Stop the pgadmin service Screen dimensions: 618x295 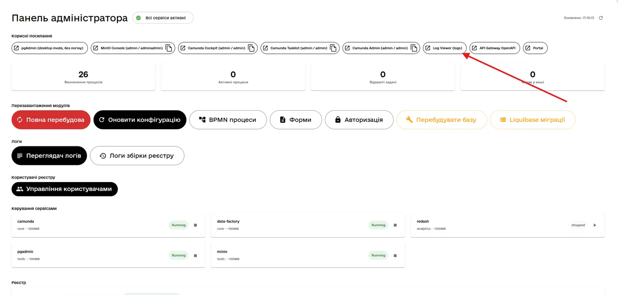196,255
